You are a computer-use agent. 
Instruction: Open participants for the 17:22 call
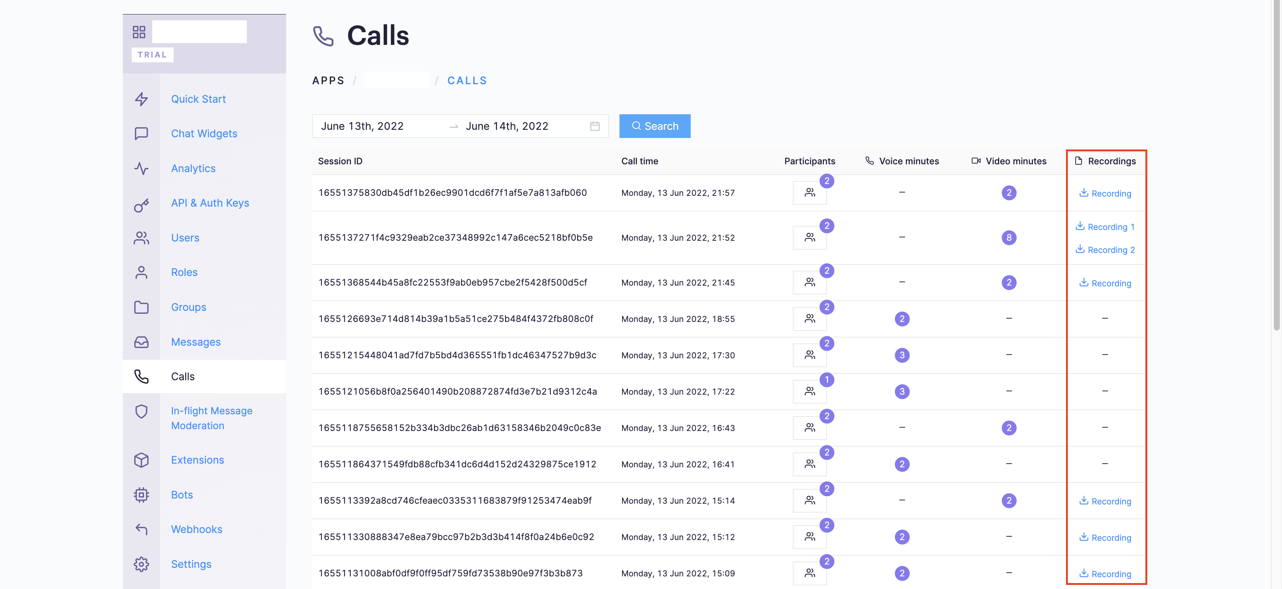click(809, 392)
